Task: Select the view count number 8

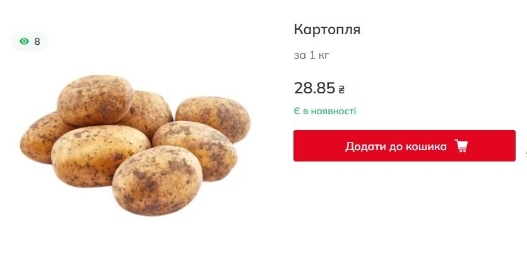Action: 37,42
